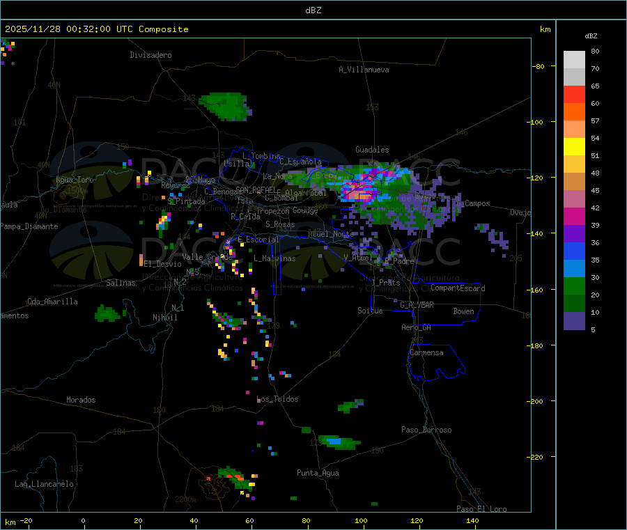
Task: Select the Morados place label
Action: coord(81,400)
